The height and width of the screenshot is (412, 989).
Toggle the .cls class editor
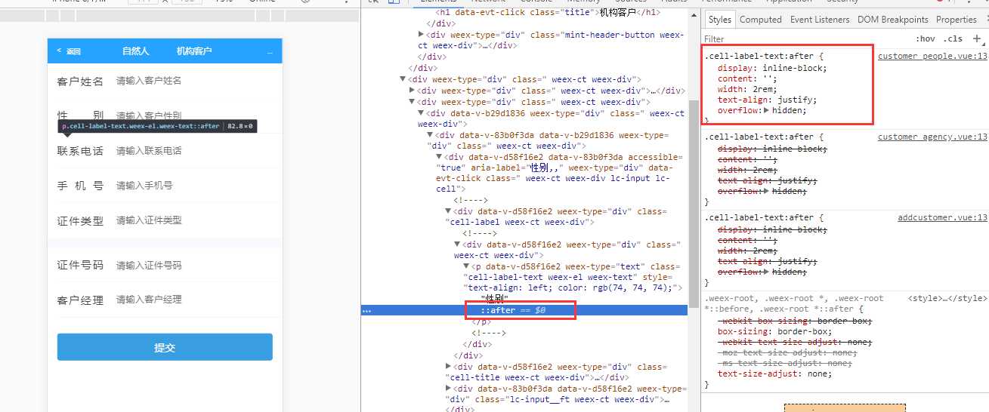pyautogui.click(x=953, y=38)
